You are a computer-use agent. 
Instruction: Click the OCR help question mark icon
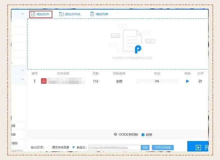(116, 135)
